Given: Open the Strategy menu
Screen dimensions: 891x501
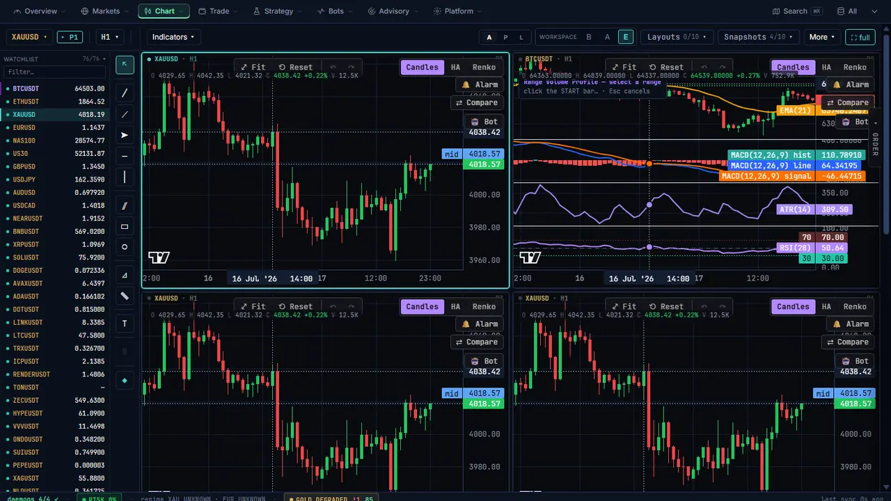Looking at the screenshot, I should 278,11.
